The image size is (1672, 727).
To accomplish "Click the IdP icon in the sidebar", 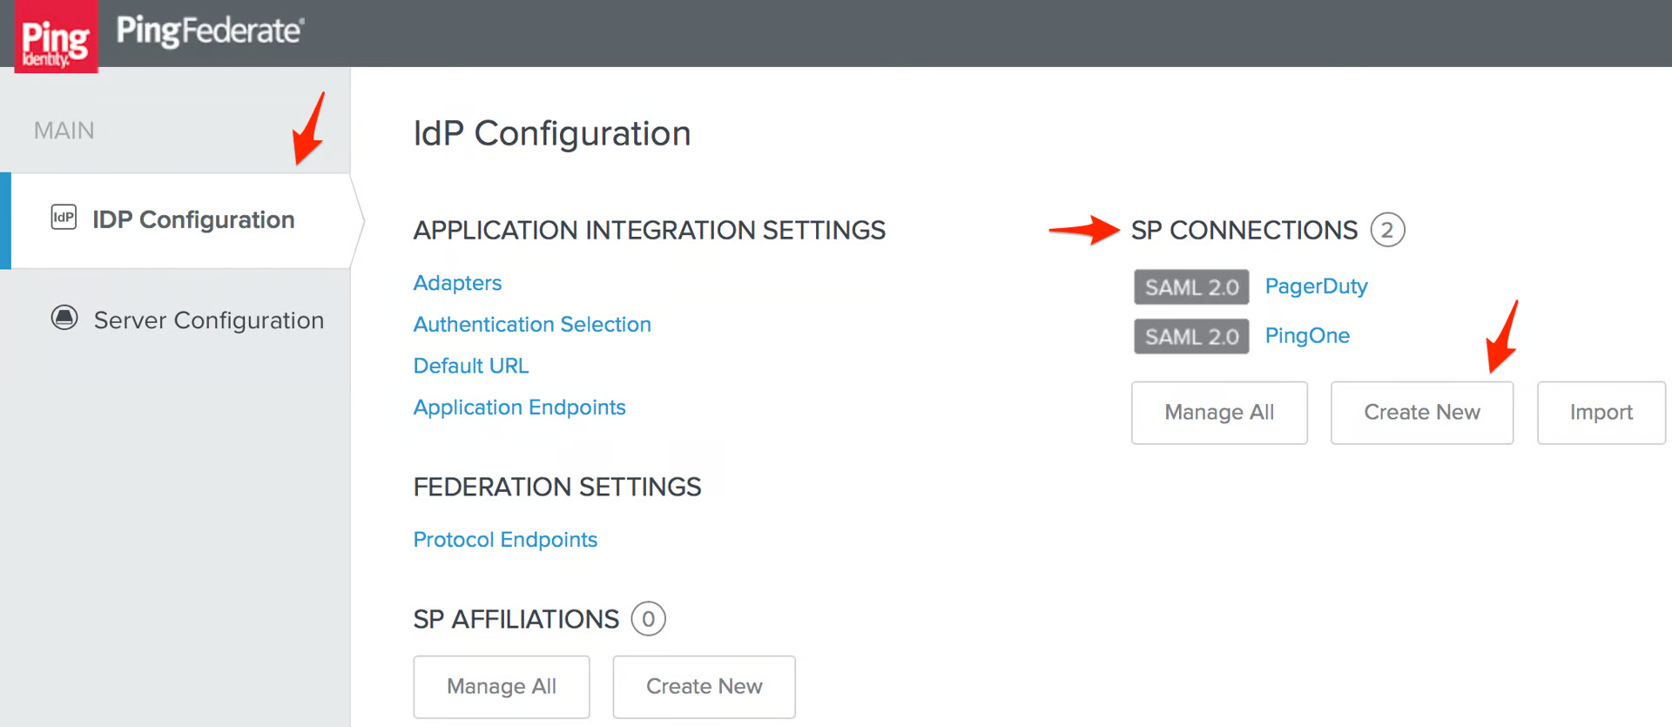I will [x=64, y=217].
